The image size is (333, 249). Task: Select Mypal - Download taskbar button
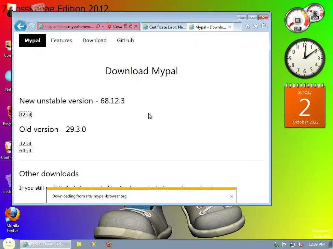pos(45,244)
